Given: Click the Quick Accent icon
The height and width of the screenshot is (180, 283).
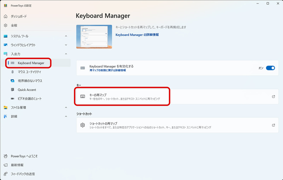Looking at the screenshot, I should [x=12, y=89].
